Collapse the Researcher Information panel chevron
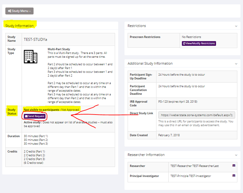The image size is (243, 193). click(236, 155)
